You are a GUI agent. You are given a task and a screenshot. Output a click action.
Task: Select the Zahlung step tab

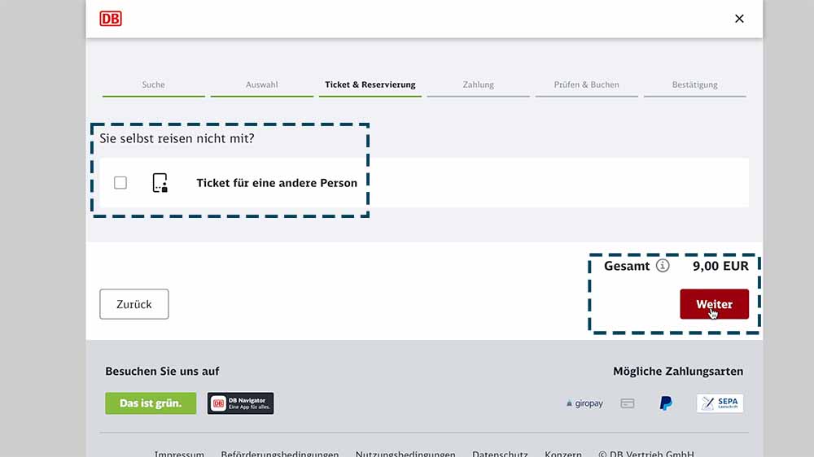point(479,85)
